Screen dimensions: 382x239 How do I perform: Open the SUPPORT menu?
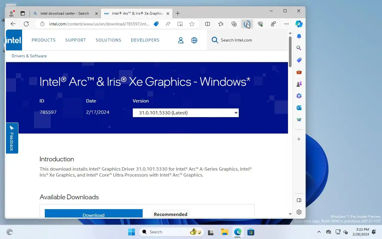pyautogui.click(x=76, y=40)
